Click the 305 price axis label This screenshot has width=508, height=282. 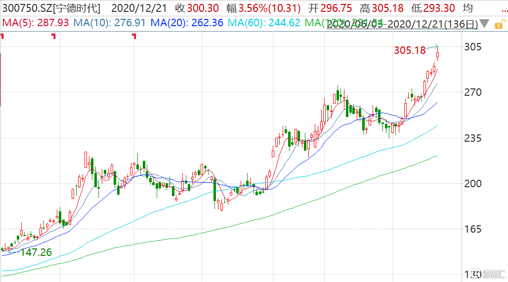[x=473, y=47]
